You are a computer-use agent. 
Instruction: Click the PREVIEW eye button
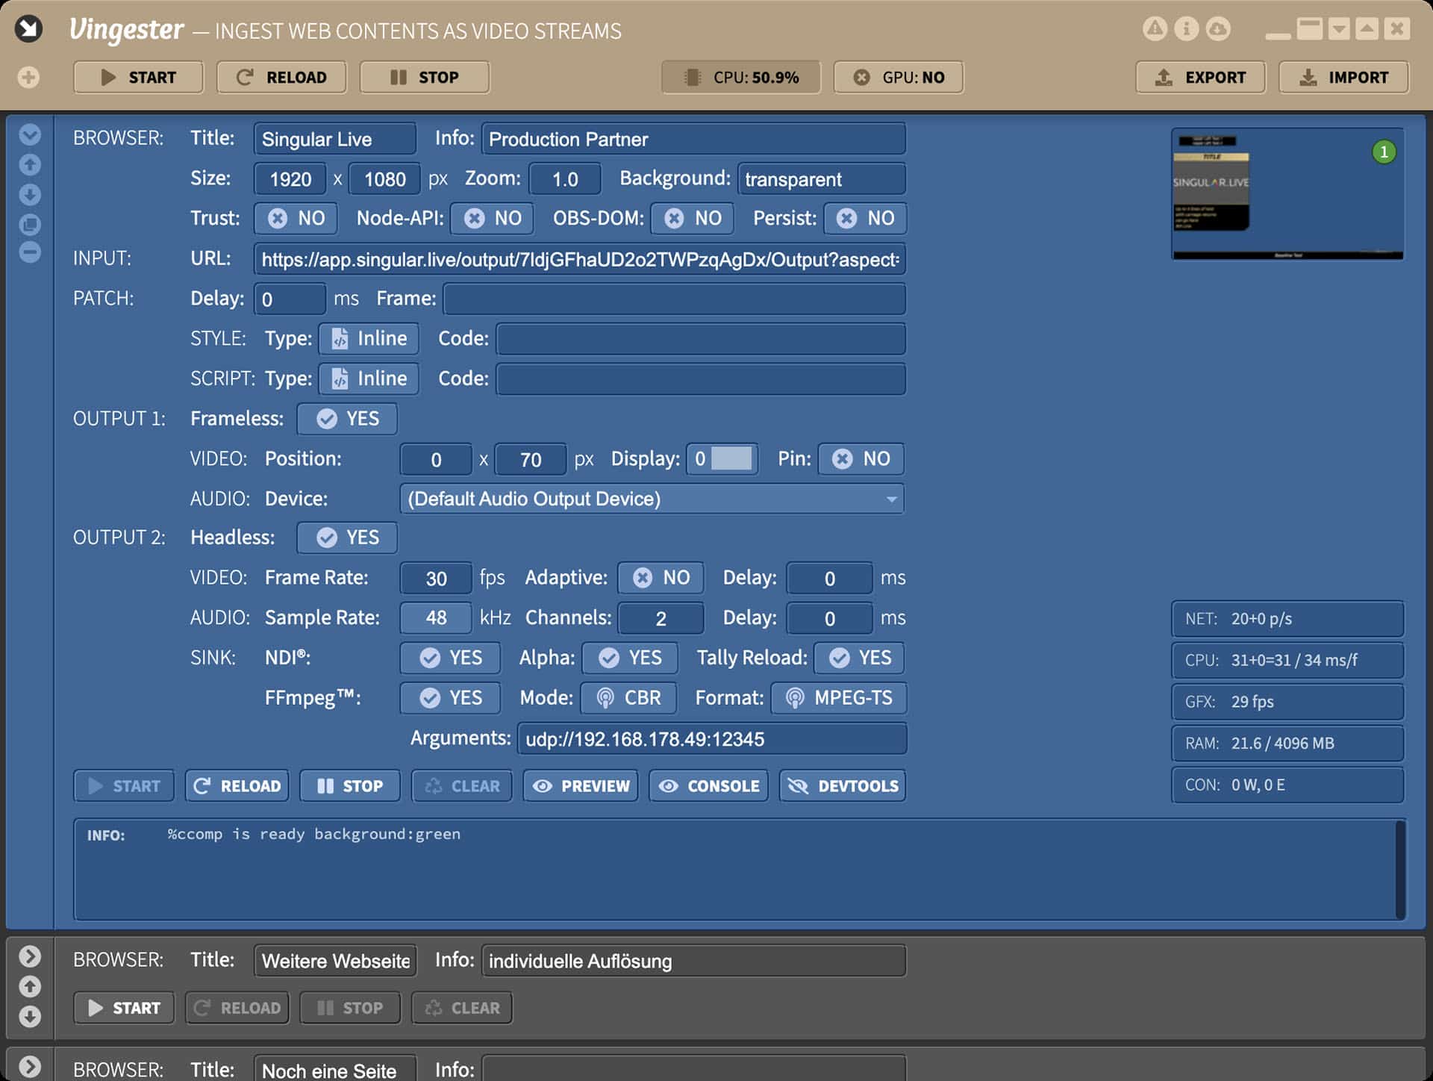click(581, 786)
